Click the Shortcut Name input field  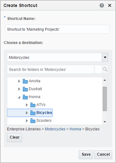coord(57,29)
